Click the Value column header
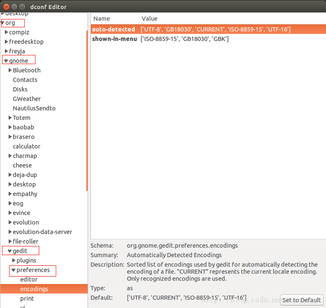 233,19
